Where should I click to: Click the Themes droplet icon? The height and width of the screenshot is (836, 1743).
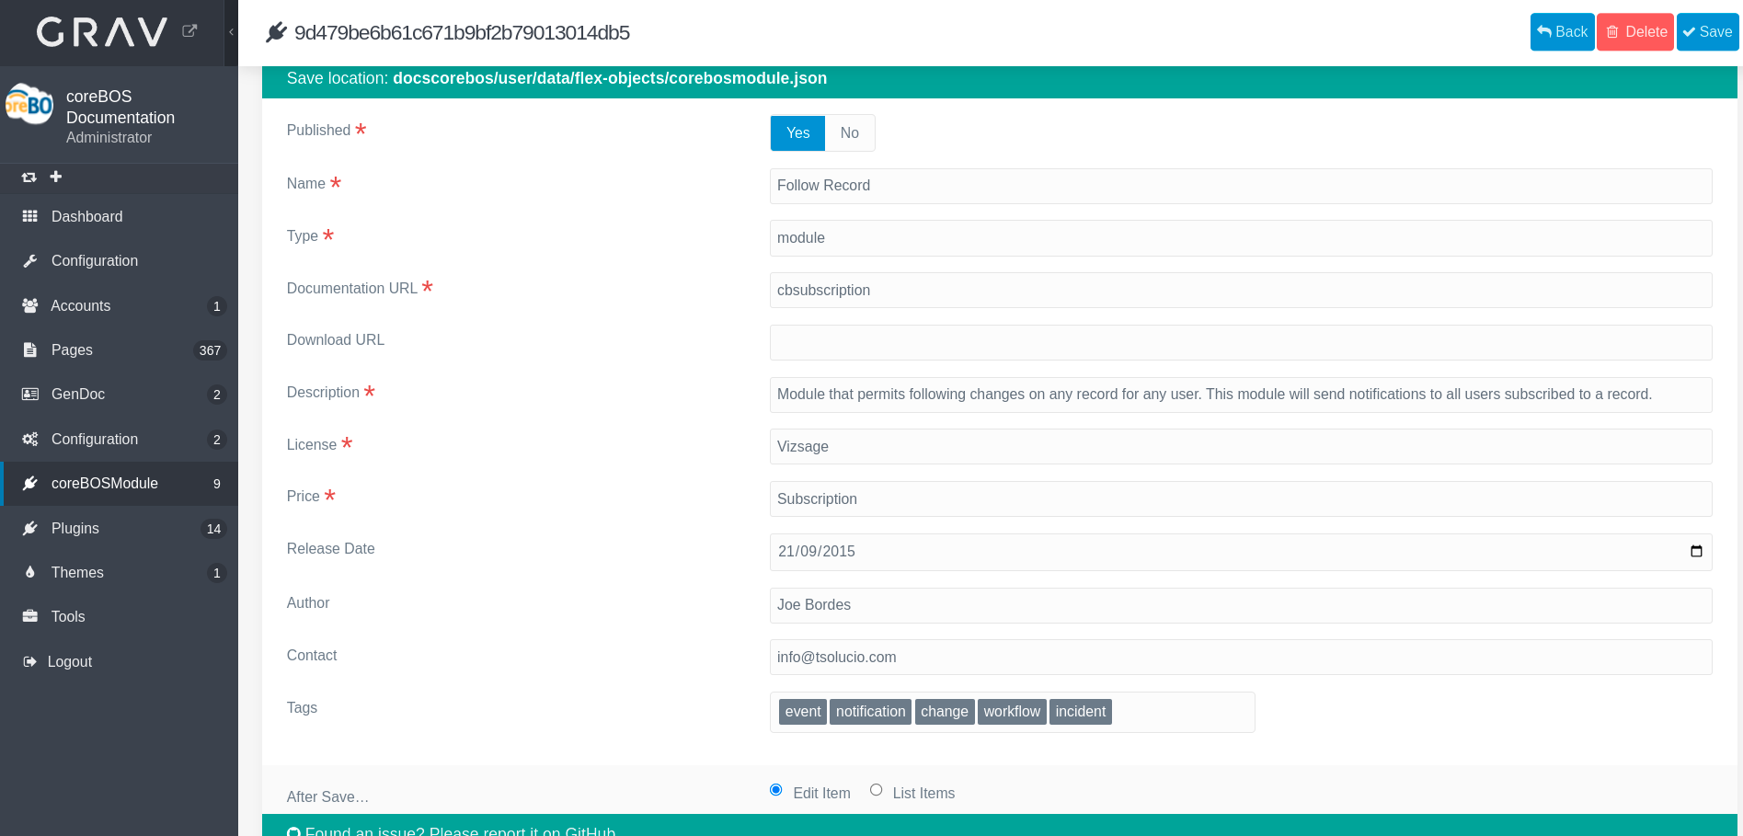click(30, 572)
